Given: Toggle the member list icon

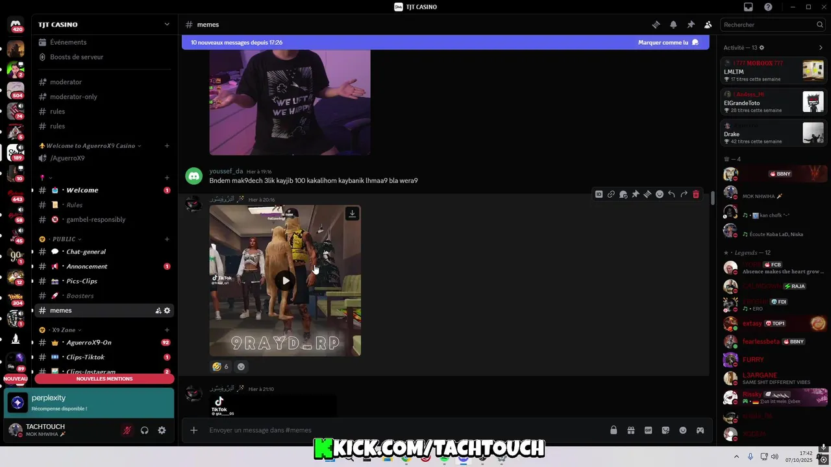Looking at the screenshot, I should 708,25.
